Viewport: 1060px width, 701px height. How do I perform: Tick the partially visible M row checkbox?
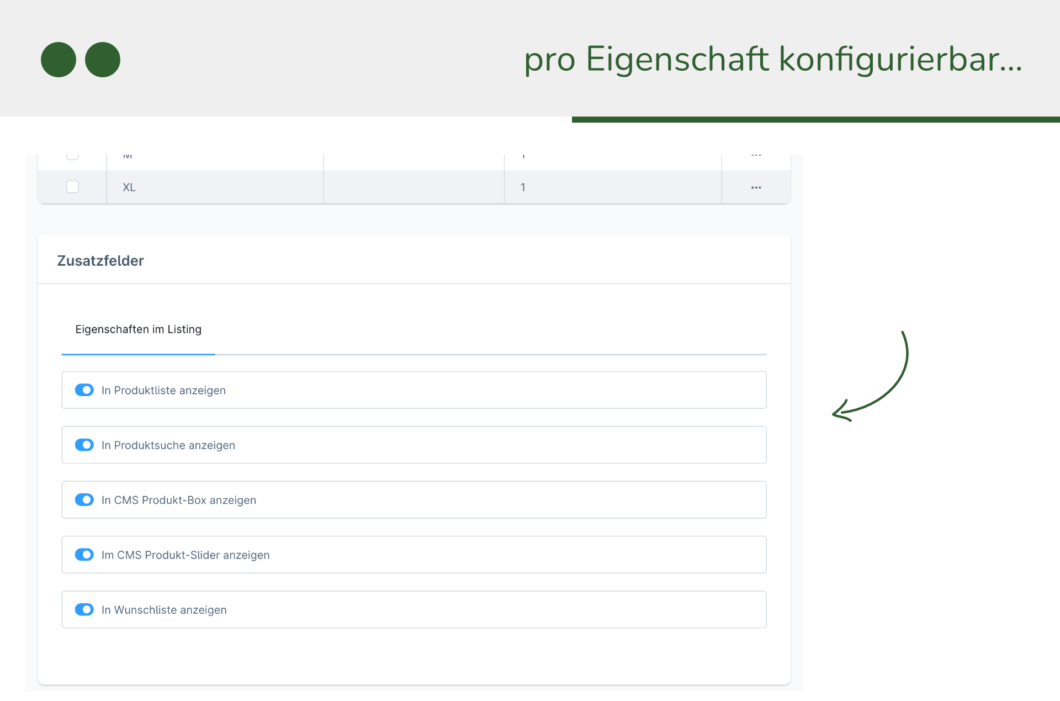tap(72, 156)
